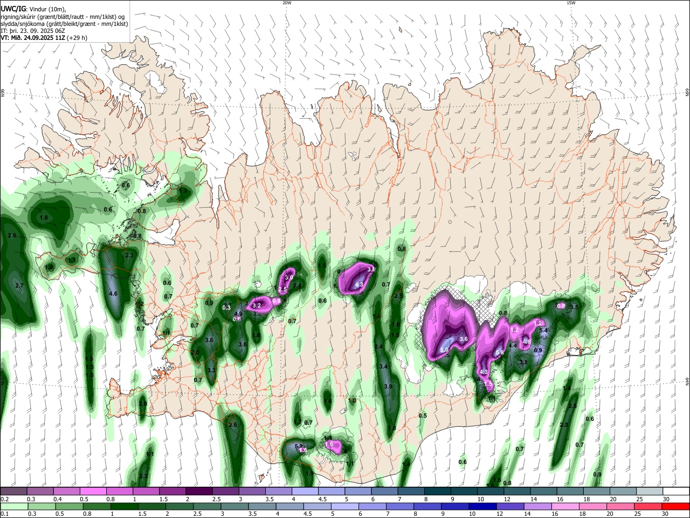Image resolution: width=690 pixels, height=518 pixels.
Task: Click the darkest purple 2 snow legend swatch
Action: tap(199, 491)
